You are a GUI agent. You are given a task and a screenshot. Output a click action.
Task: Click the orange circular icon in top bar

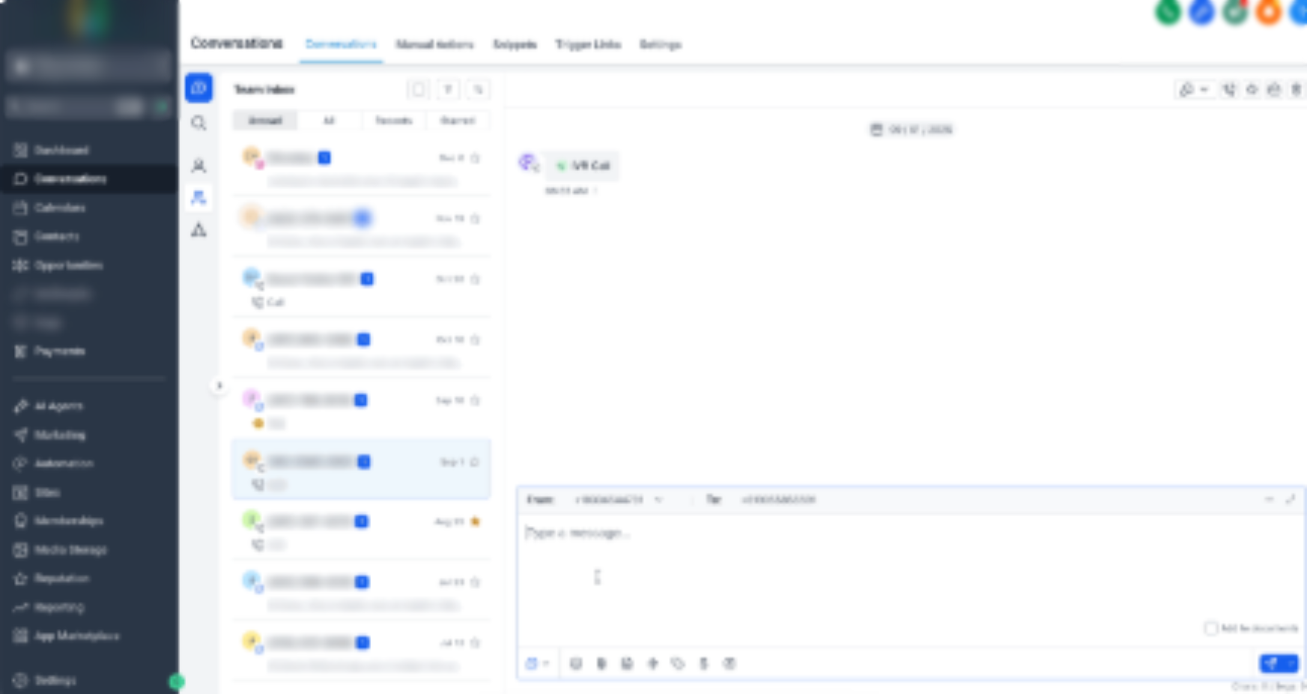1269,11
